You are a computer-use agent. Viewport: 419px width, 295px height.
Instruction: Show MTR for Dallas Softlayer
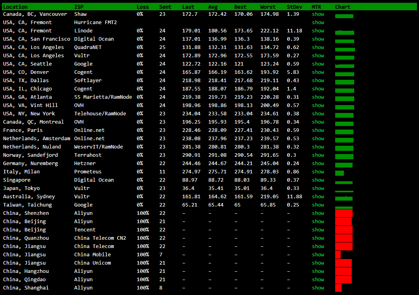click(x=318, y=81)
